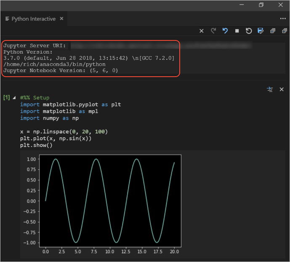Collapse all cell inputs
The height and width of the screenshot is (262, 290).
click(285, 31)
